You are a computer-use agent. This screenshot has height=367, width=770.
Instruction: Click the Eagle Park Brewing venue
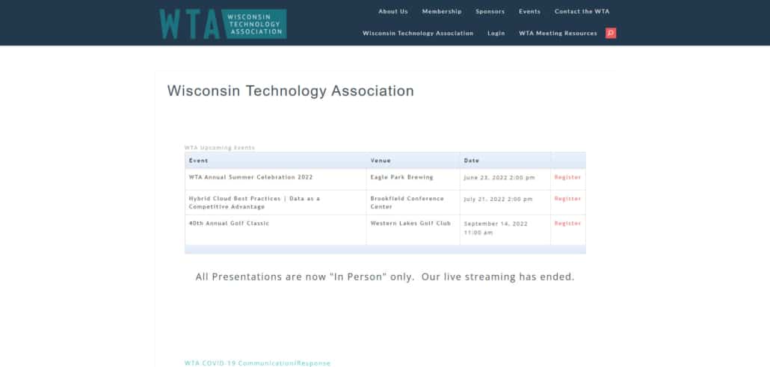[401, 177]
